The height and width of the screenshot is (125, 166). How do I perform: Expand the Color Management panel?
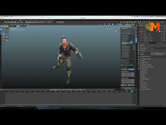(x=145, y=89)
